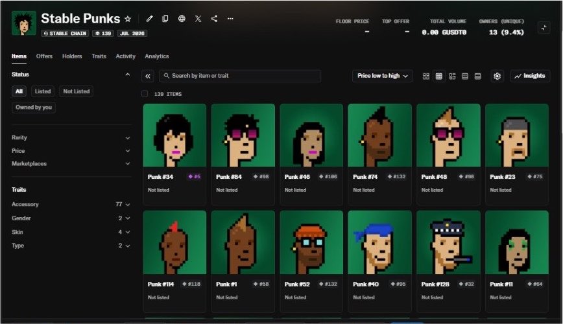The height and width of the screenshot is (324, 563).
Task: Expand the Skin trait filter
Action: (x=71, y=232)
